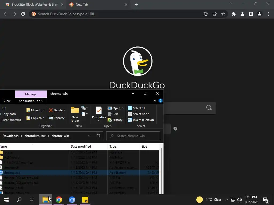274x205 pixels.
Task: Choose Select all in Explorer ribbon
Action: (136, 108)
